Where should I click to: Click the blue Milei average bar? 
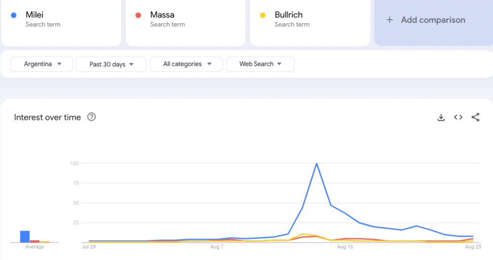(25, 236)
